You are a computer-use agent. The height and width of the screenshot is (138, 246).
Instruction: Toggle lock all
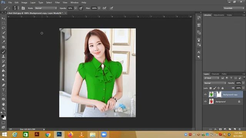(x=223, y=88)
